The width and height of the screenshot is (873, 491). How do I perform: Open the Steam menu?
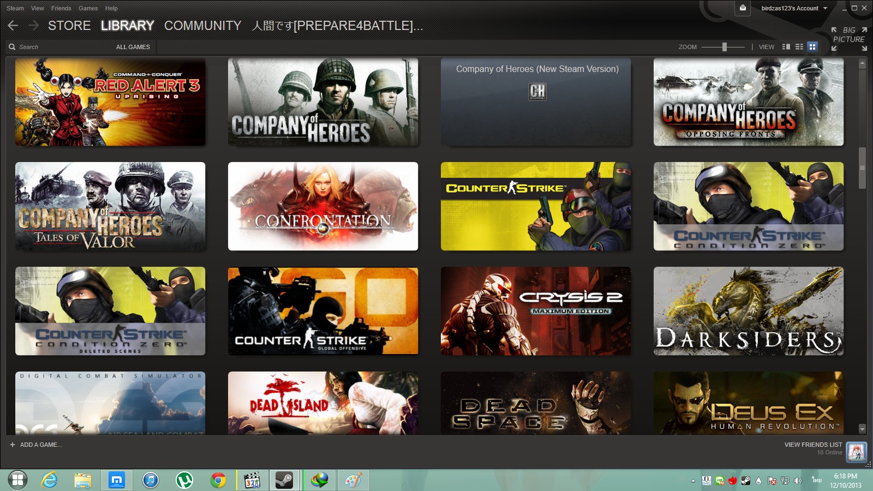(15, 8)
